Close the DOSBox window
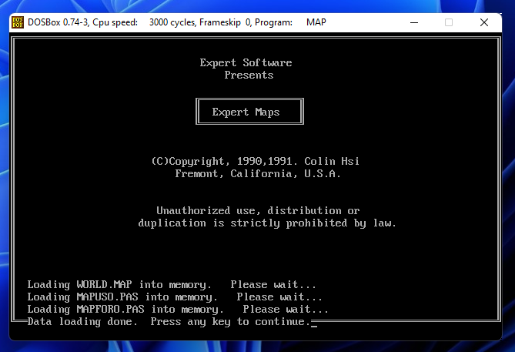 pos(484,22)
